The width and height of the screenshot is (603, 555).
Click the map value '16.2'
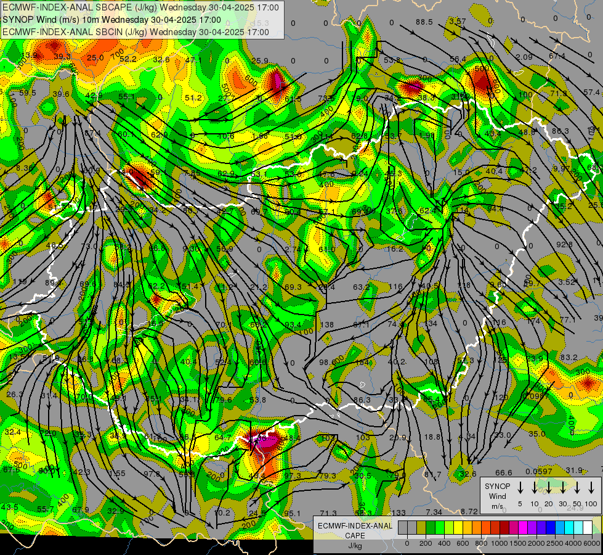pyautogui.click(x=395, y=249)
